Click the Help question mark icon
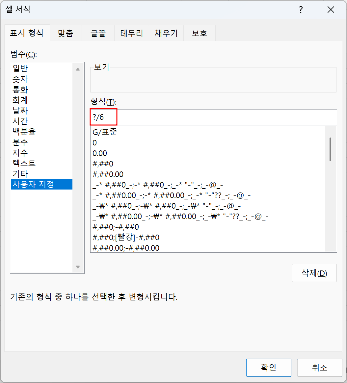This screenshot has width=347, height=383. (x=301, y=10)
